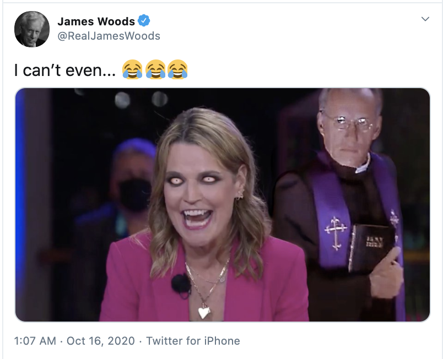Screen dimensions: 443x359
Task: Click the first laughing-crying emoji
Action: 132,69
